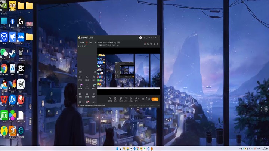
Task: Launch the WPS Office desktop shortcut
Action: pos(4,99)
